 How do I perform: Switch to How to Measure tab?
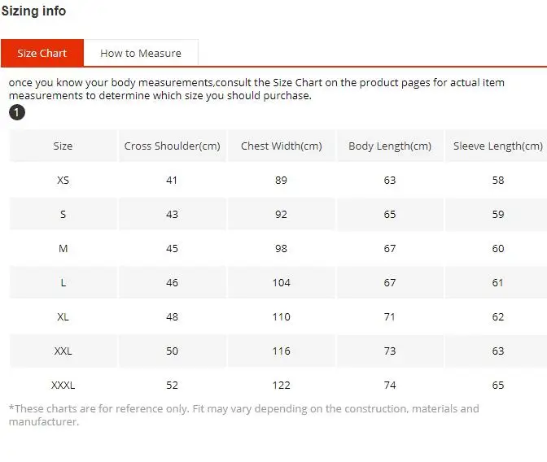point(141,53)
